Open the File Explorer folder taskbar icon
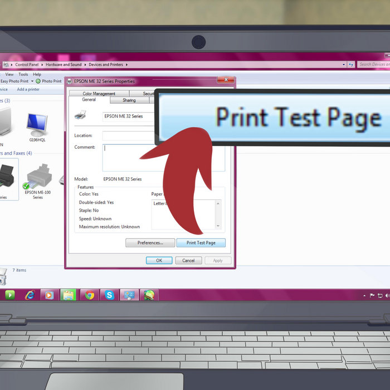Image resolution: width=390 pixels, height=390 pixels. pyautogui.click(x=68, y=295)
